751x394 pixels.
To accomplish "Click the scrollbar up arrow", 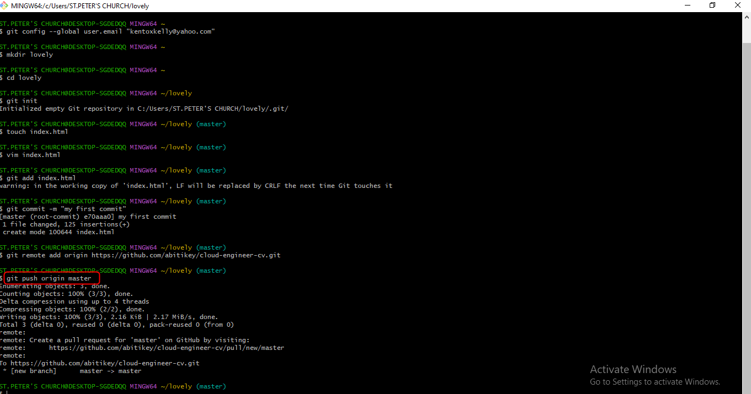I will [746, 17].
